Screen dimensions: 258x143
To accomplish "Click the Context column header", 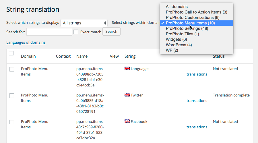I will pyautogui.click(x=63, y=56).
